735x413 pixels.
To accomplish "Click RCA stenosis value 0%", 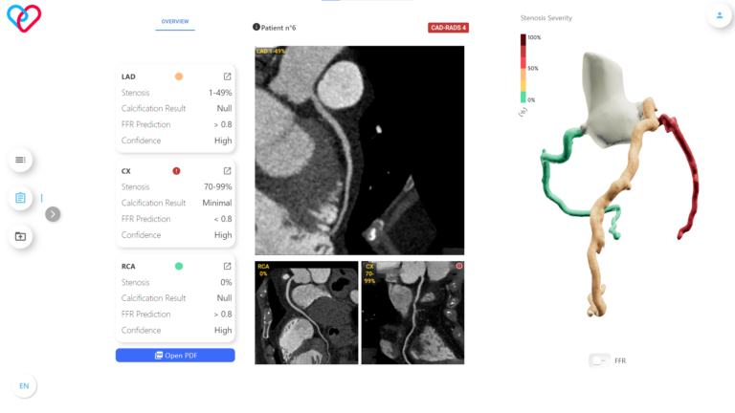I will coord(226,282).
